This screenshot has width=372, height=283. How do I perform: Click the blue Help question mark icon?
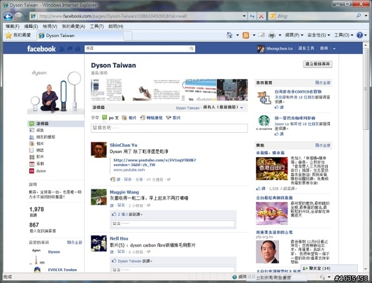pos(360,35)
